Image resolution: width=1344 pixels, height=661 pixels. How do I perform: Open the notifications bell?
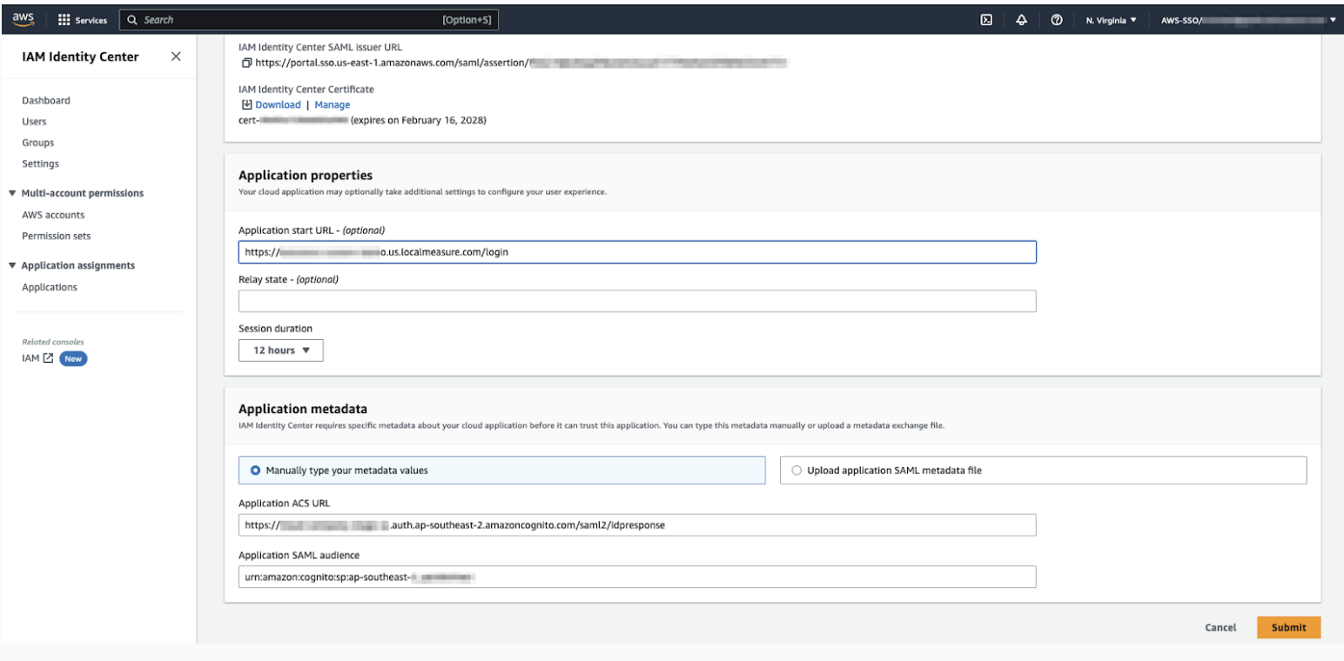[x=1021, y=20]
